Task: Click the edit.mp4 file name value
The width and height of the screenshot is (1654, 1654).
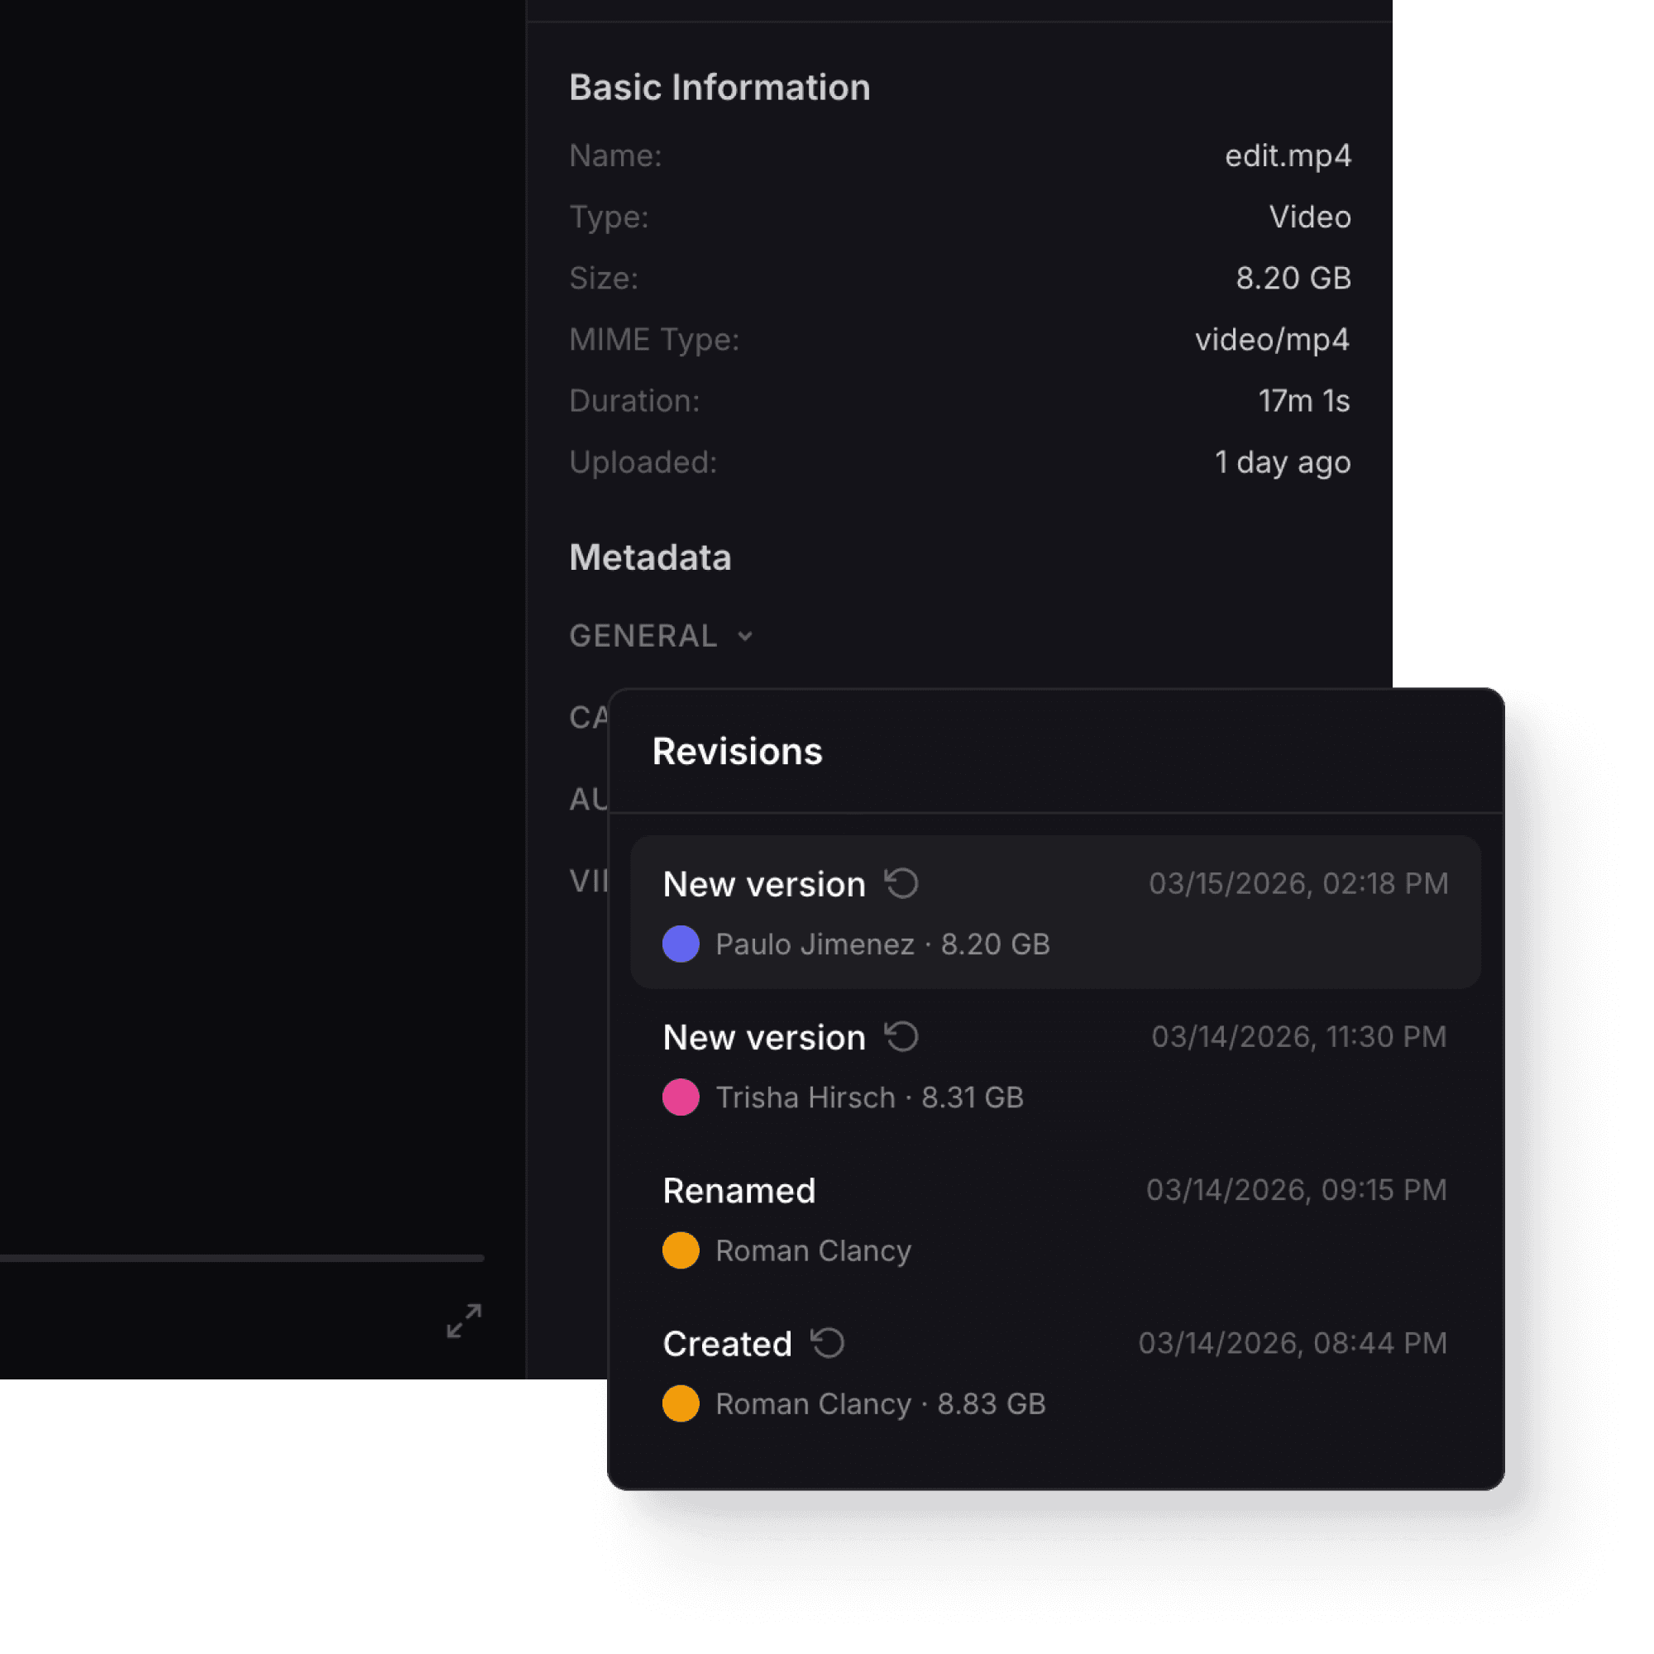Action: [1288, 155]
